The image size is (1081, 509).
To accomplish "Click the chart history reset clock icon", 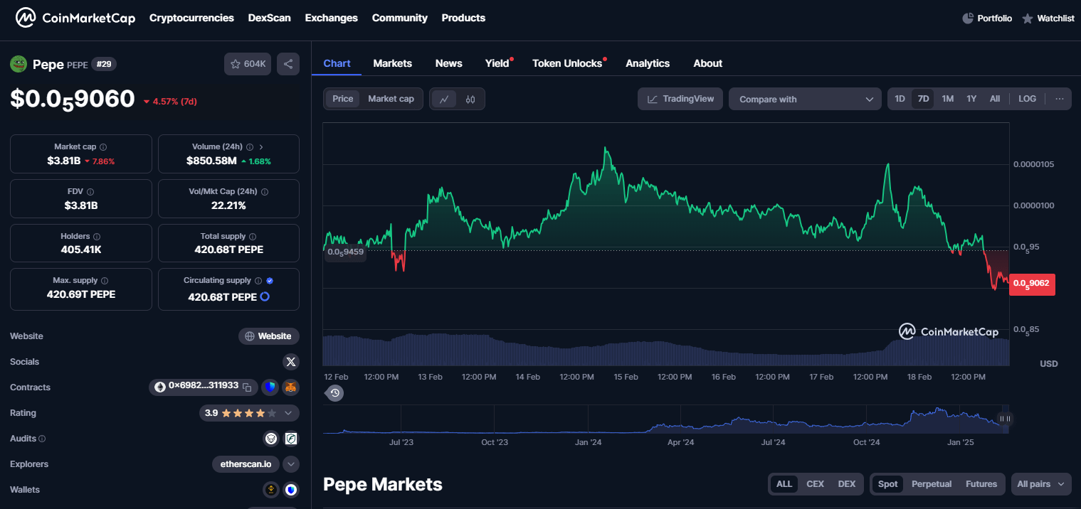I will click(334, 392).
